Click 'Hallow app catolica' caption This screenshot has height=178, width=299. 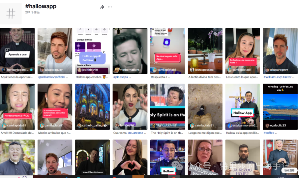coord(89,77)
